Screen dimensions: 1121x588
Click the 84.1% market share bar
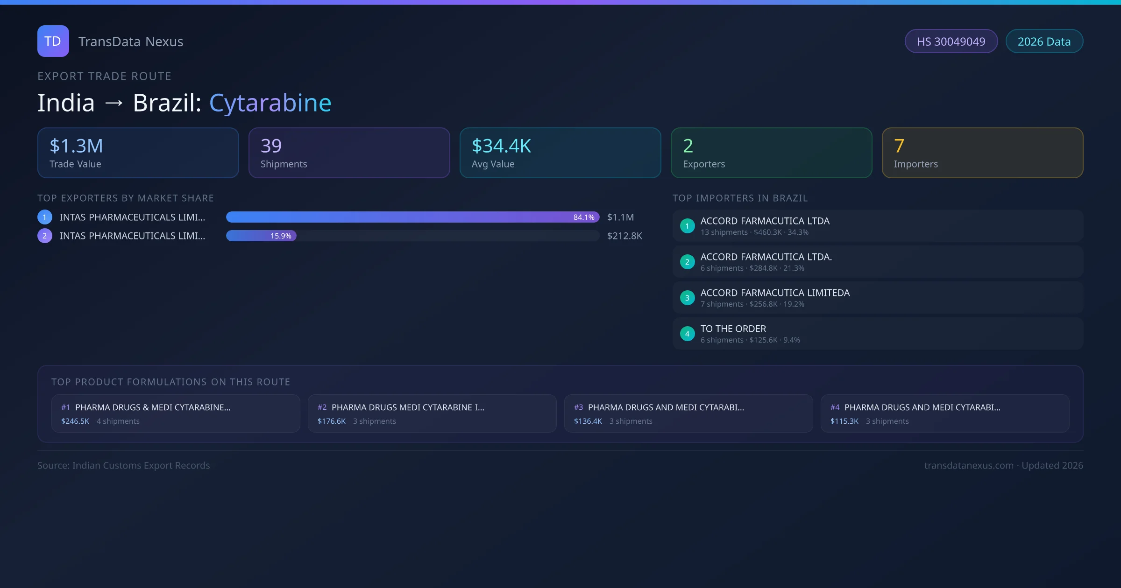point(412,217)
